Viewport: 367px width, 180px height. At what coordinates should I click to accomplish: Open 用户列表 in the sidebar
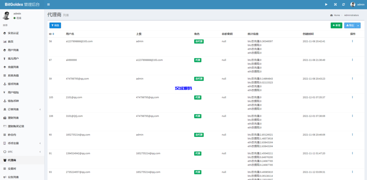pos(22,50)
